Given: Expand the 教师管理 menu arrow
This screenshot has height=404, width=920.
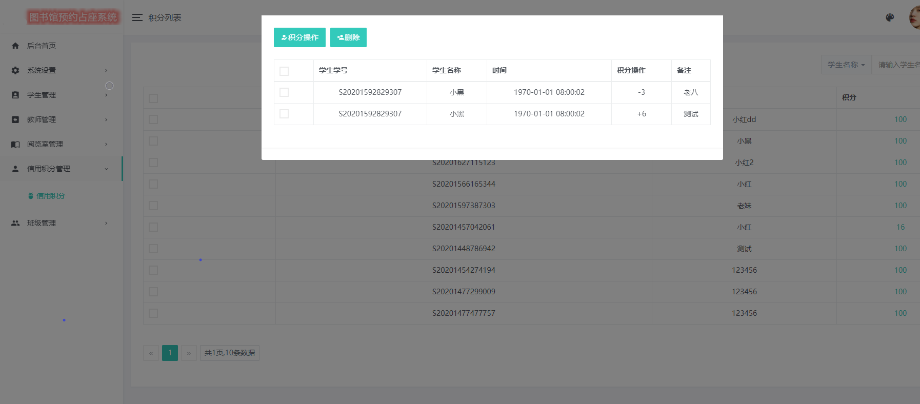Looking at the screenshot, I should pos(106,119).
